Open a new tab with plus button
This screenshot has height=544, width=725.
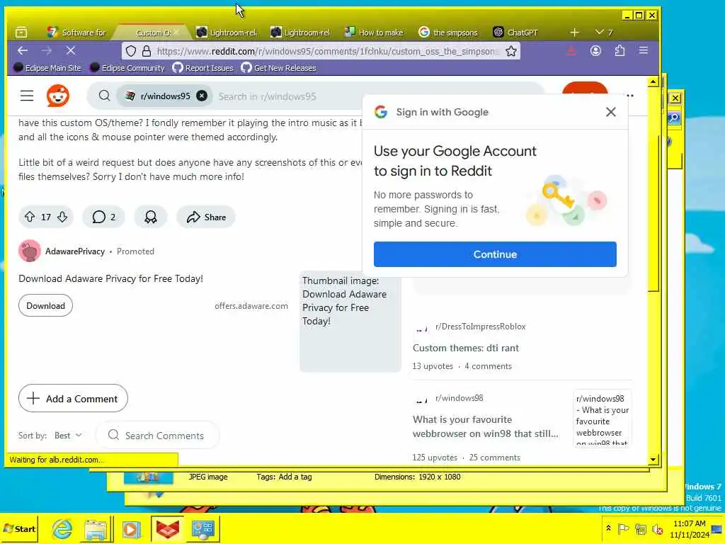574,33
